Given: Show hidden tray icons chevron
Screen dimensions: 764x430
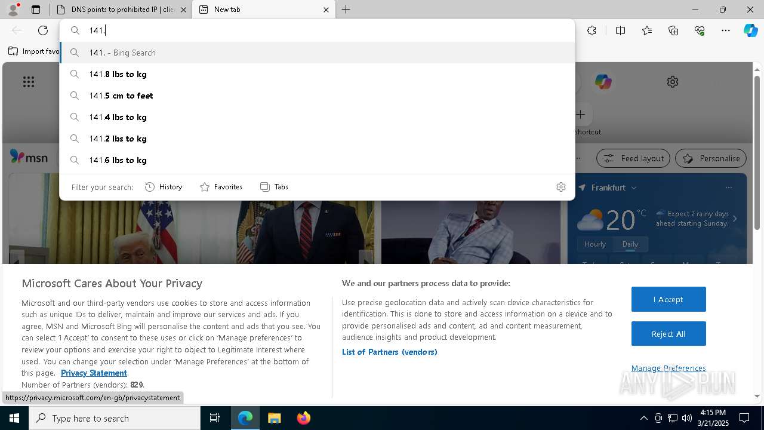Looking at the screenshot, I should 643,418.
